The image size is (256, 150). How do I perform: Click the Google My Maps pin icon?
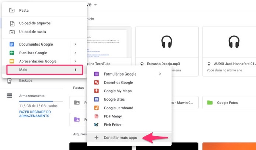click(x=96, y=91)
